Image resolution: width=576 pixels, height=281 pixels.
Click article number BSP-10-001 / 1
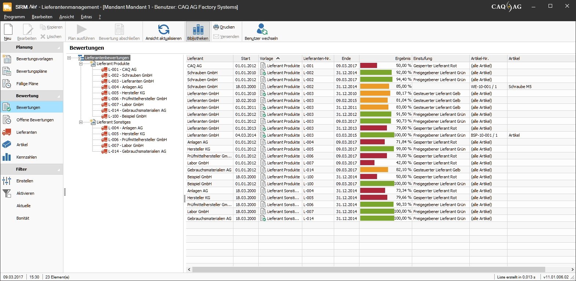click(x=484, y=135)
